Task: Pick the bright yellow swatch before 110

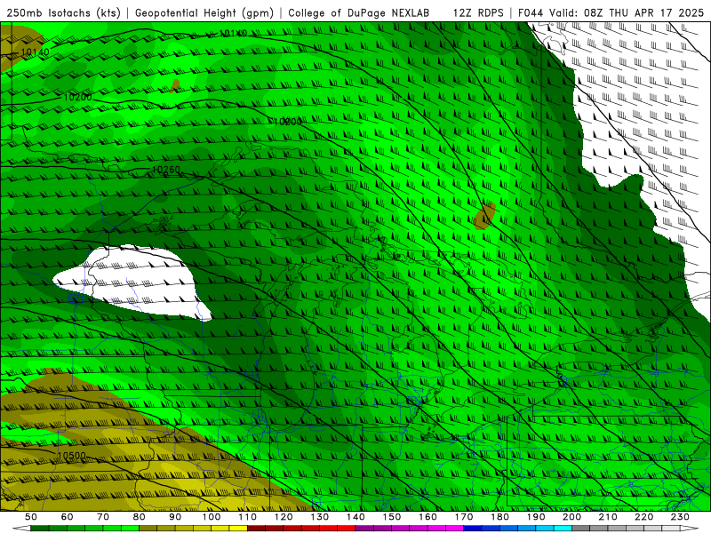Action: point(238,529)
